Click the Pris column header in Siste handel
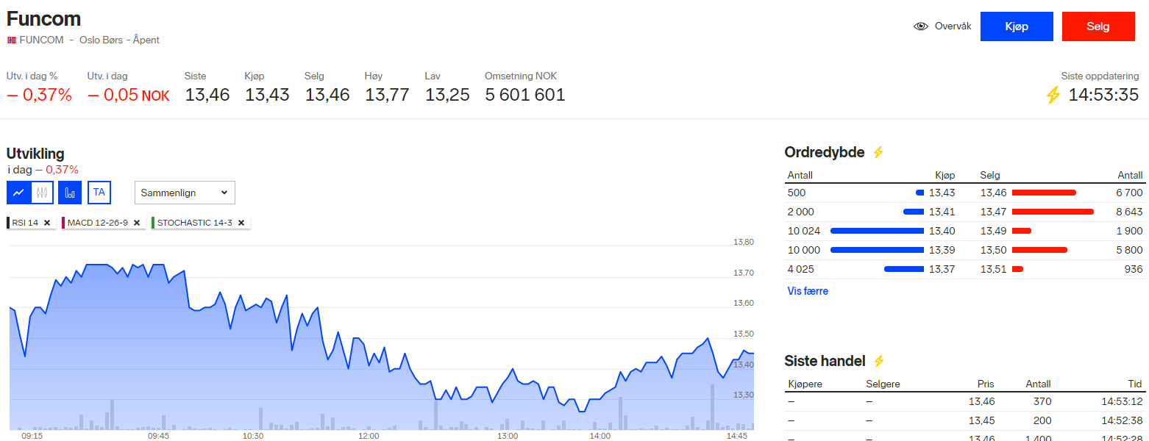Screen dimensions: 1149x441 click(986, 384)
